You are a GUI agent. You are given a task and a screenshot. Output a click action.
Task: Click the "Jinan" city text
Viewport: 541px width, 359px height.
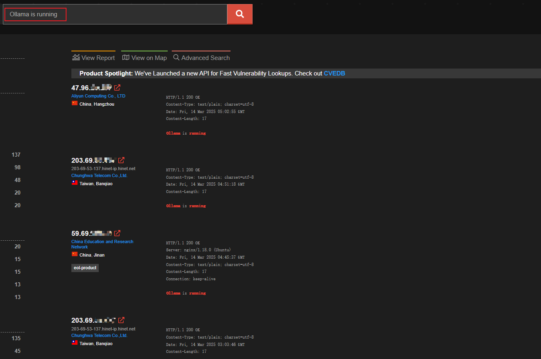point(99,255)
